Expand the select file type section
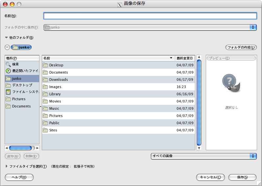Screen dimensions: 262x186 click(6, 166)
